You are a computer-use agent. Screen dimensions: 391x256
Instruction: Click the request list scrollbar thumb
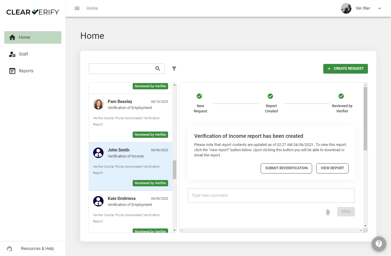(174, 170)
